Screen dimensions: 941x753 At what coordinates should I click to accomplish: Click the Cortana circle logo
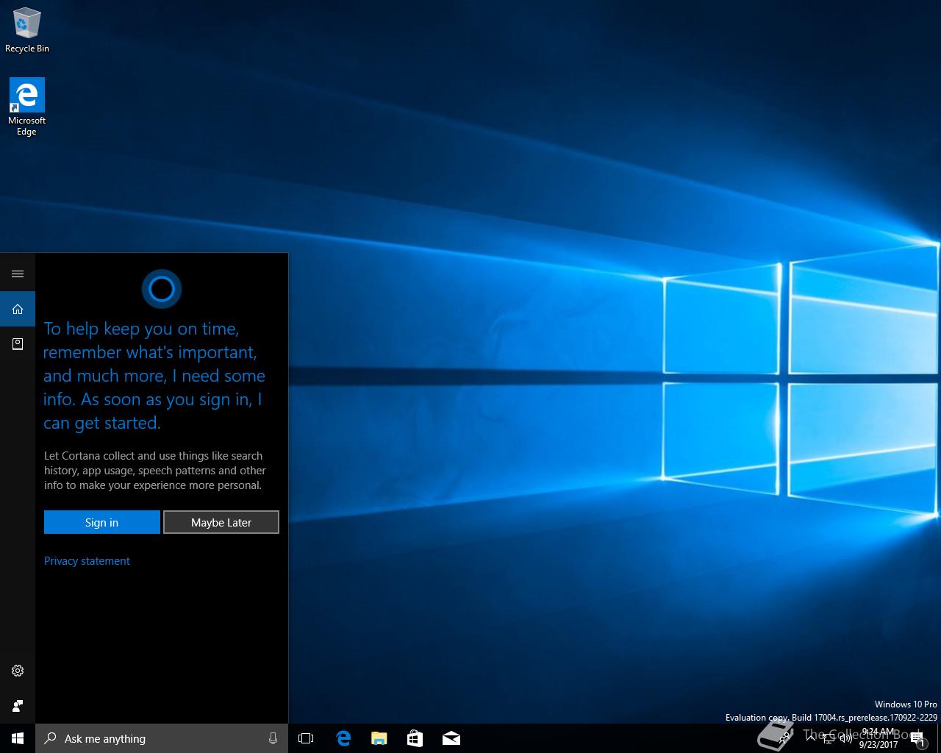(x=162, y=289)
